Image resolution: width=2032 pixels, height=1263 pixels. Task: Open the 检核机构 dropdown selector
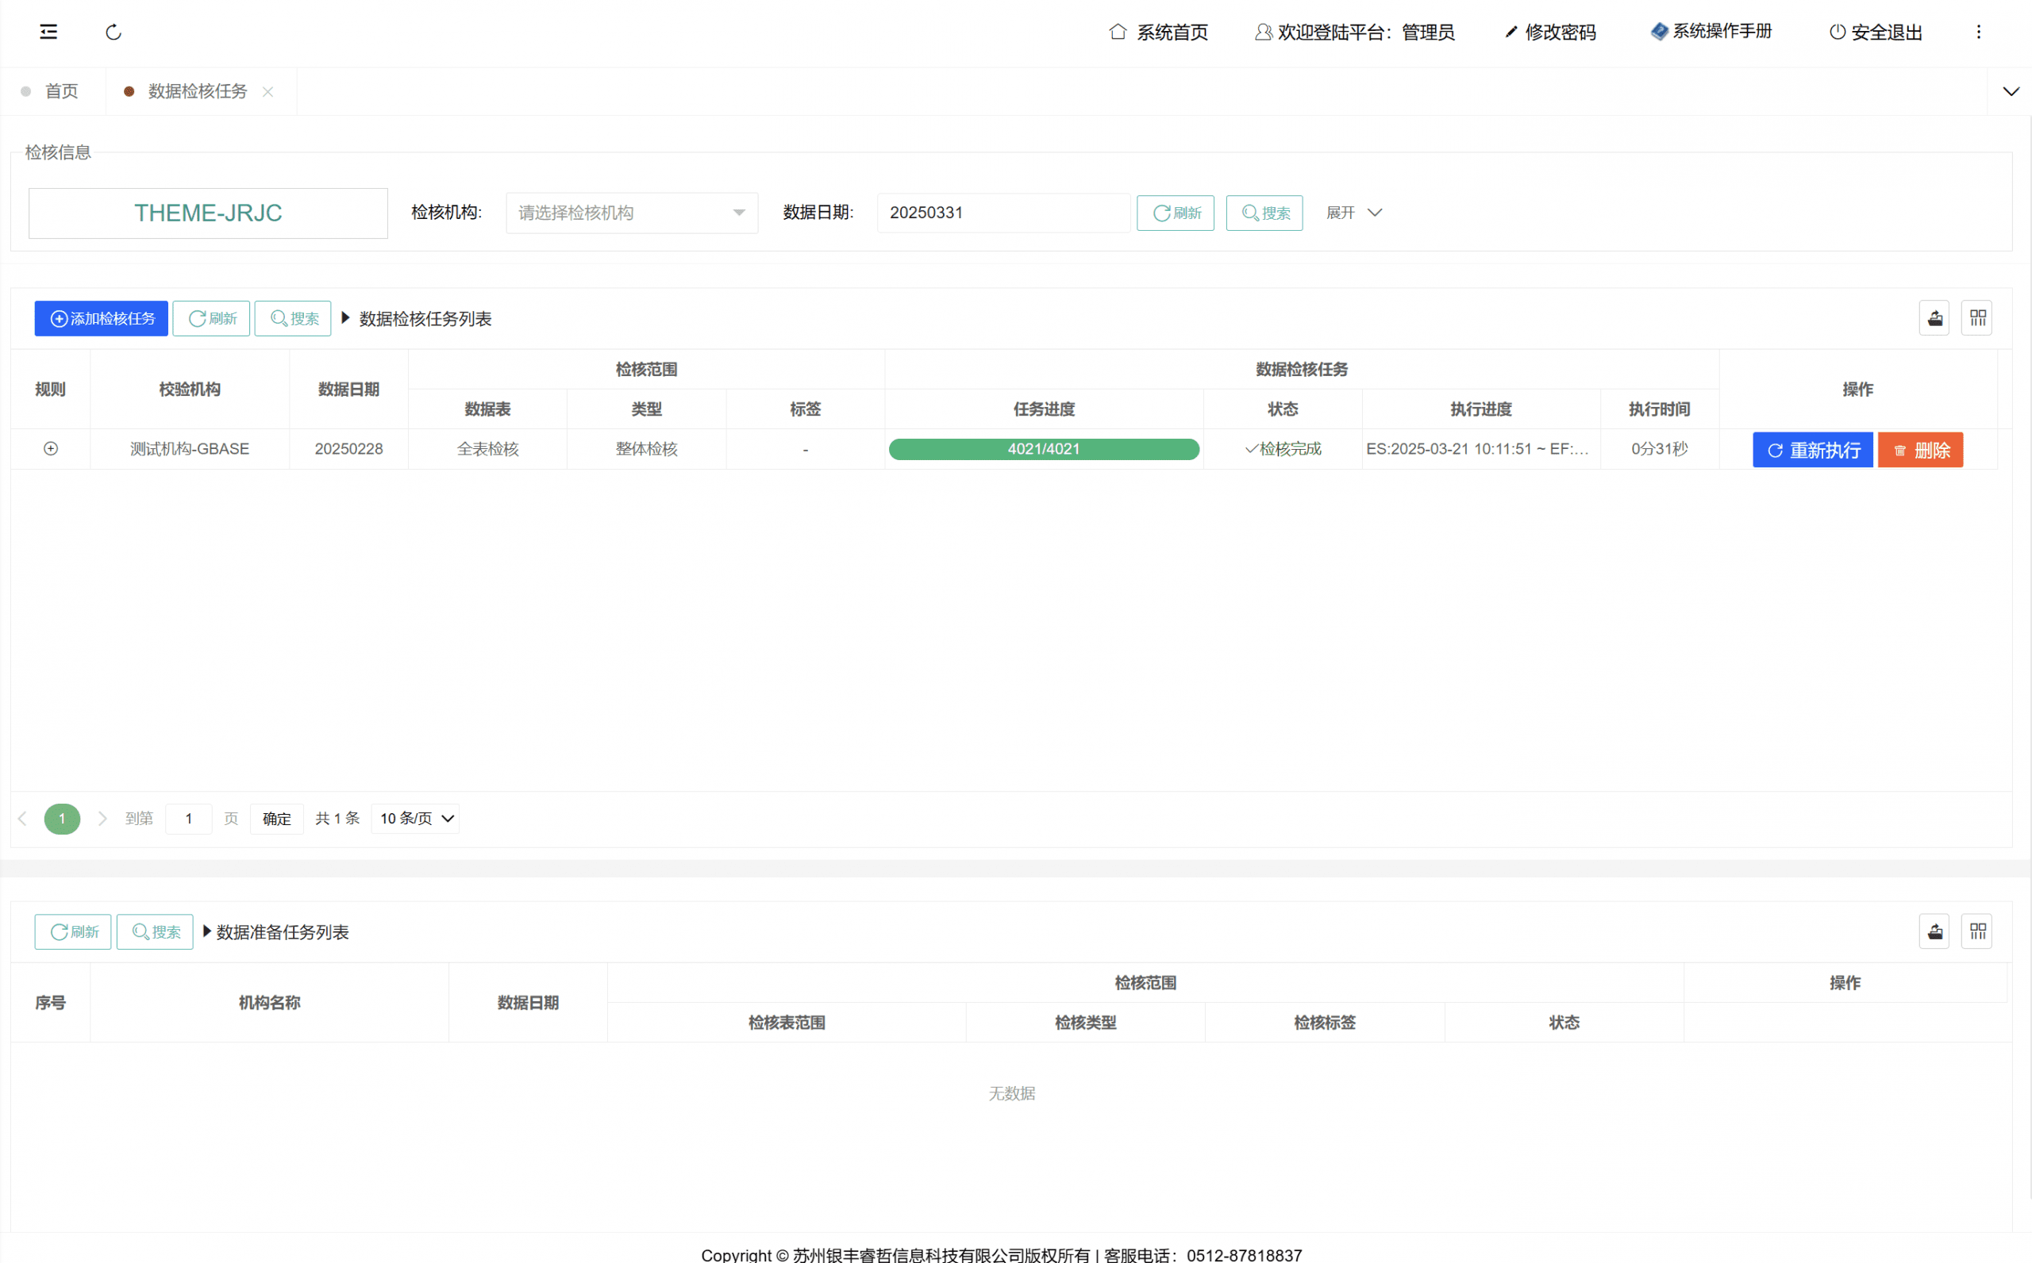(x=632, y=213)
